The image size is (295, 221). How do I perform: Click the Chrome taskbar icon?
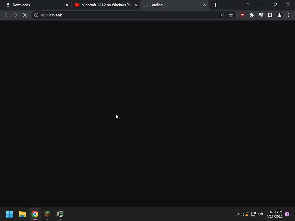tap(35, 214)
